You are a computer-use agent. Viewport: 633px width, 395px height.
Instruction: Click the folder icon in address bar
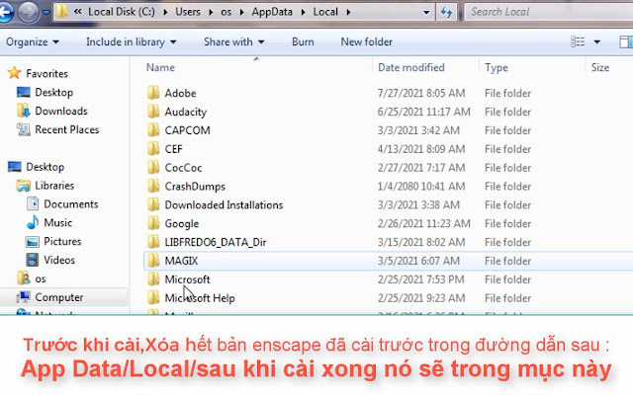61,12
